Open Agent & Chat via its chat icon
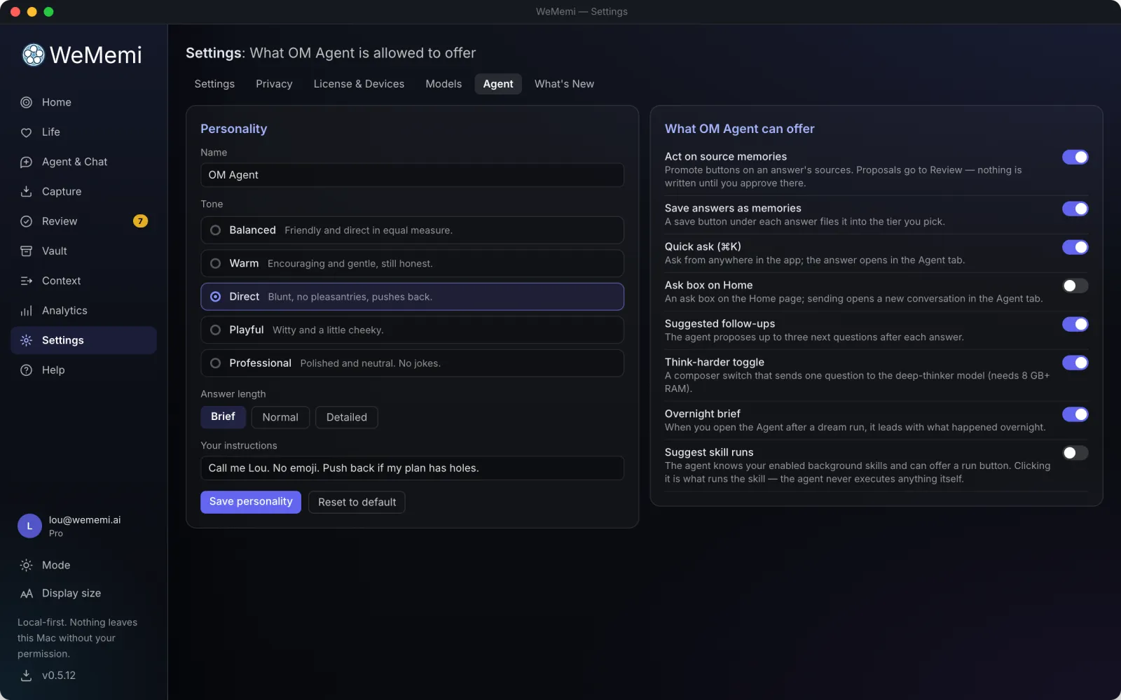Image resolution: width=1121 pixels, height=700 pixels. coord(27,162)
